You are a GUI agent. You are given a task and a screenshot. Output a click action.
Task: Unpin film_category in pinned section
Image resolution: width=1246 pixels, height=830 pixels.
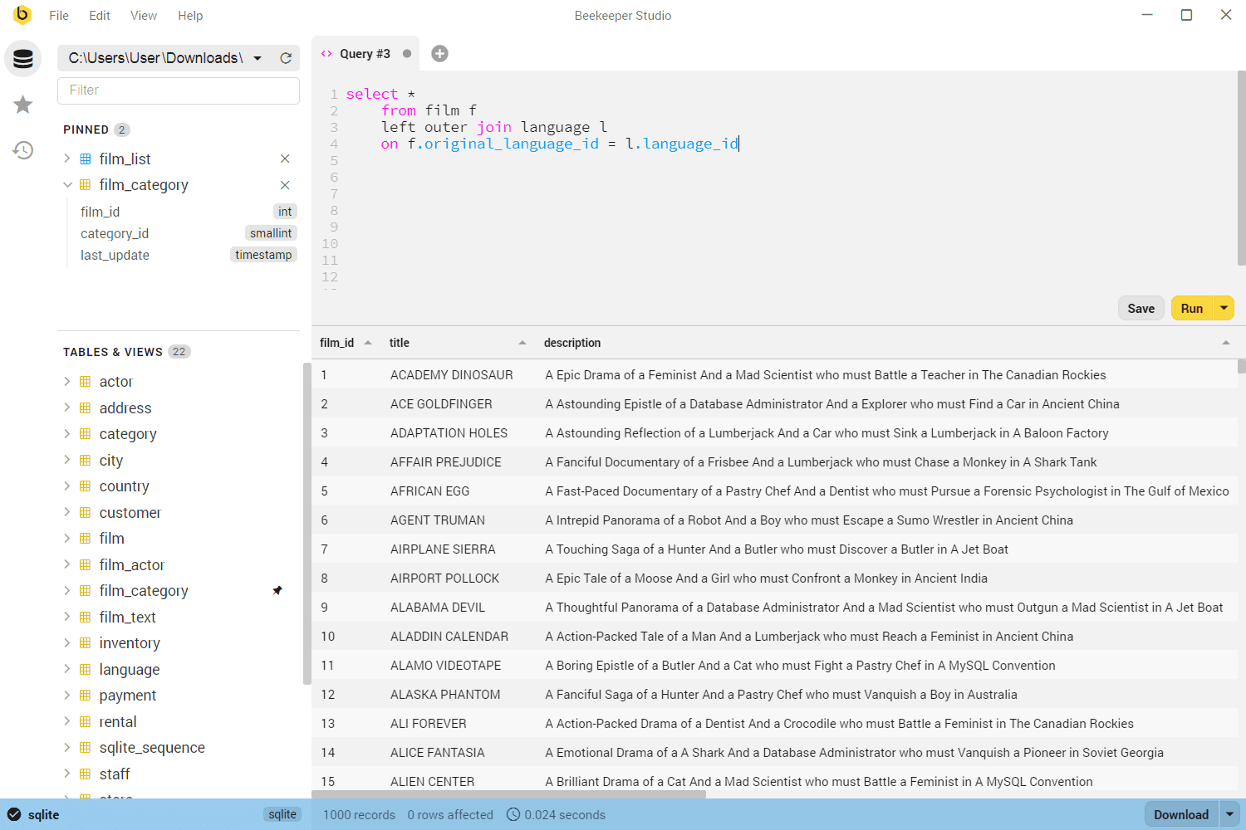285,185
